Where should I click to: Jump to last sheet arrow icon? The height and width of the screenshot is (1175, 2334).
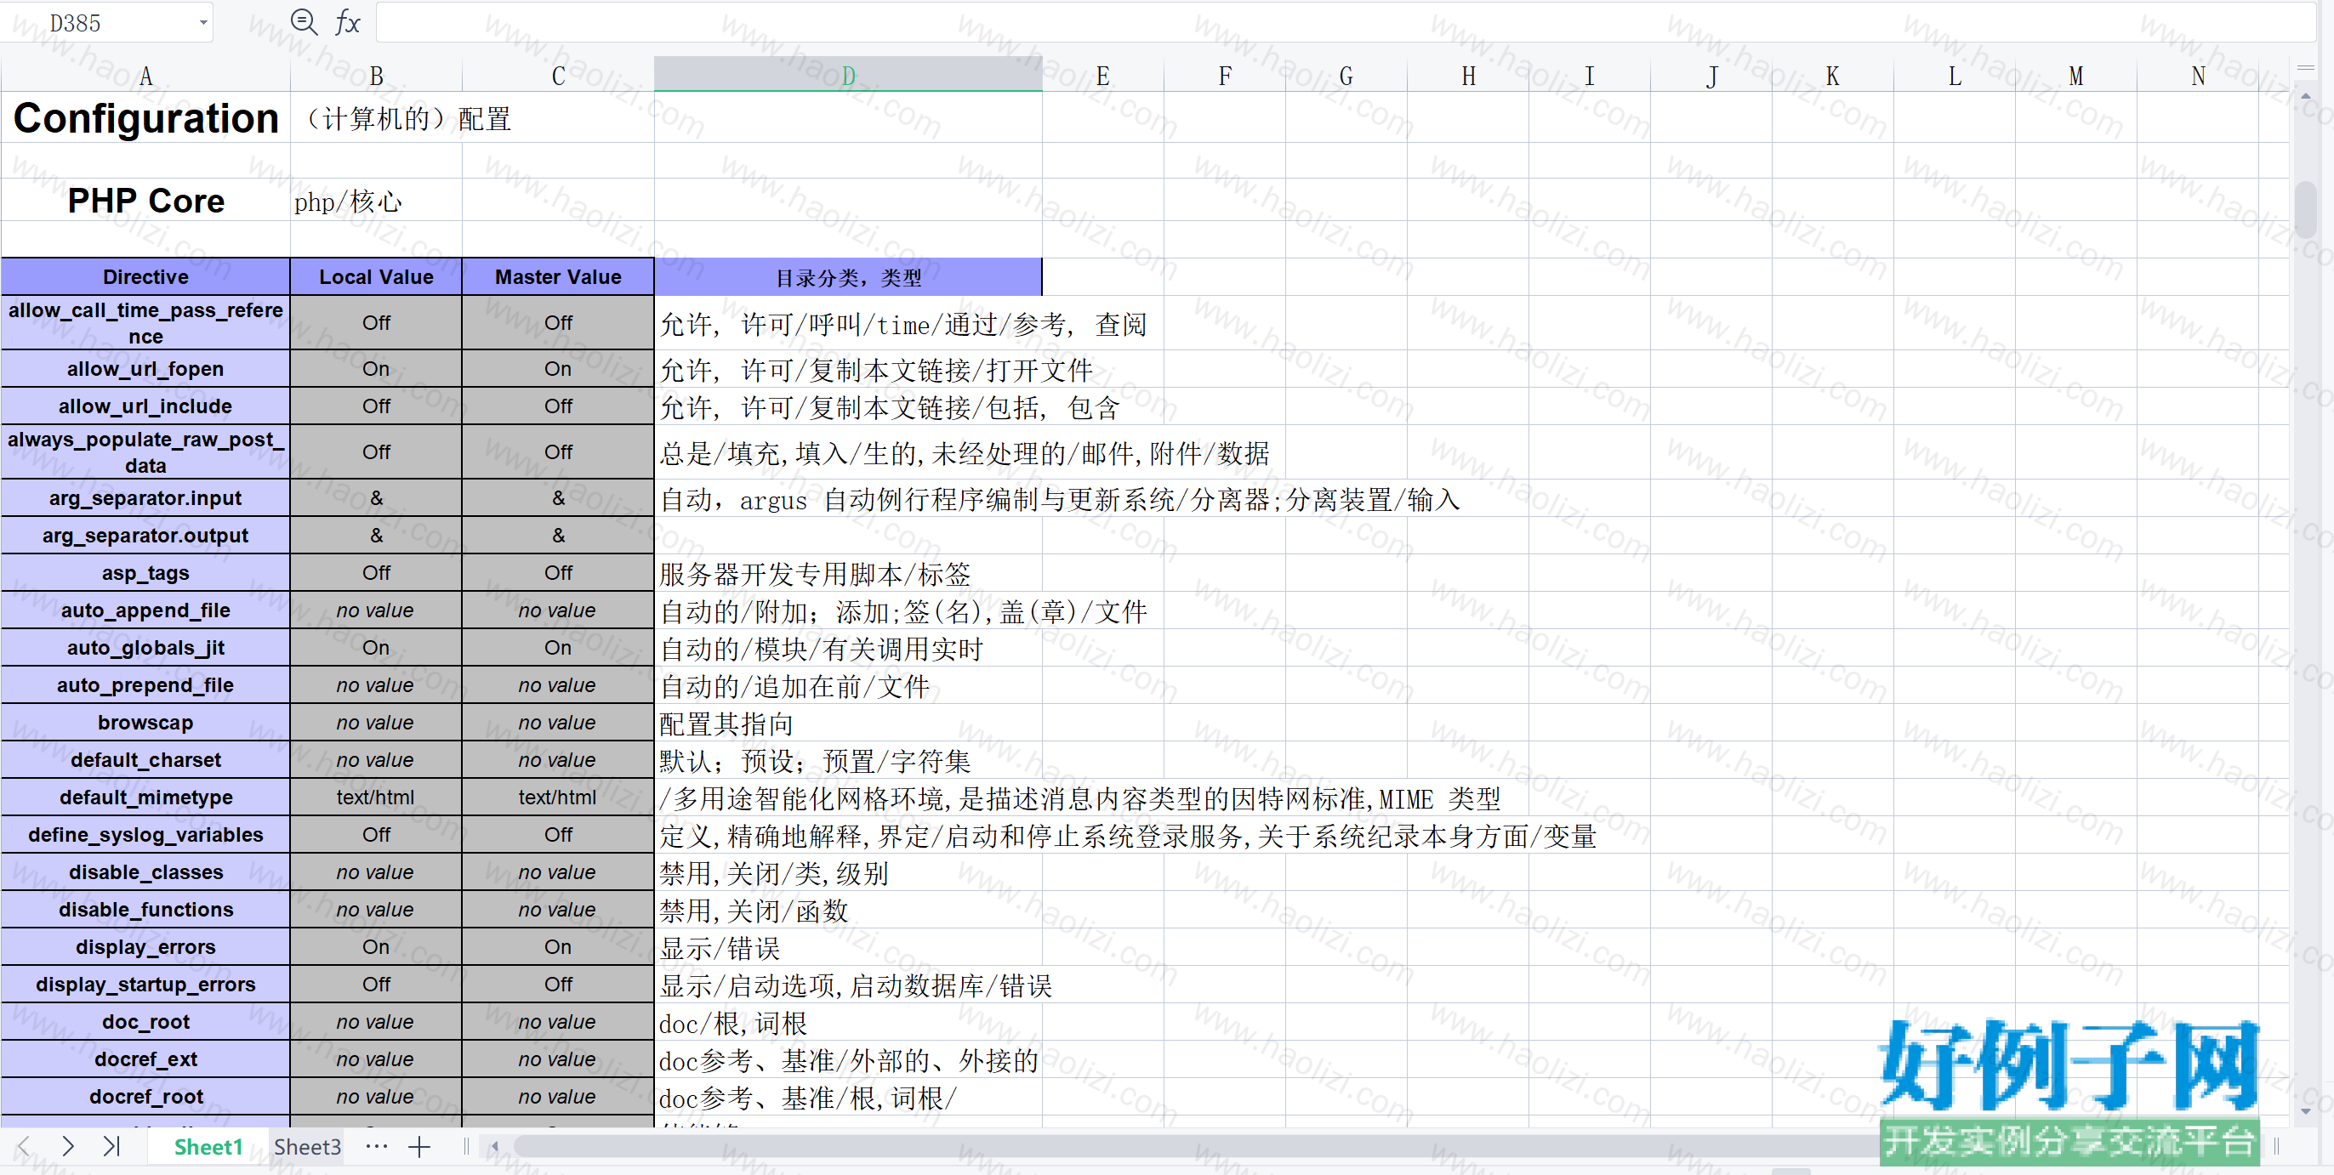coord(111,1146)
